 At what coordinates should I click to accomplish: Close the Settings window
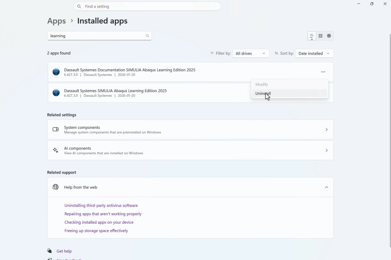pos(385,4)
